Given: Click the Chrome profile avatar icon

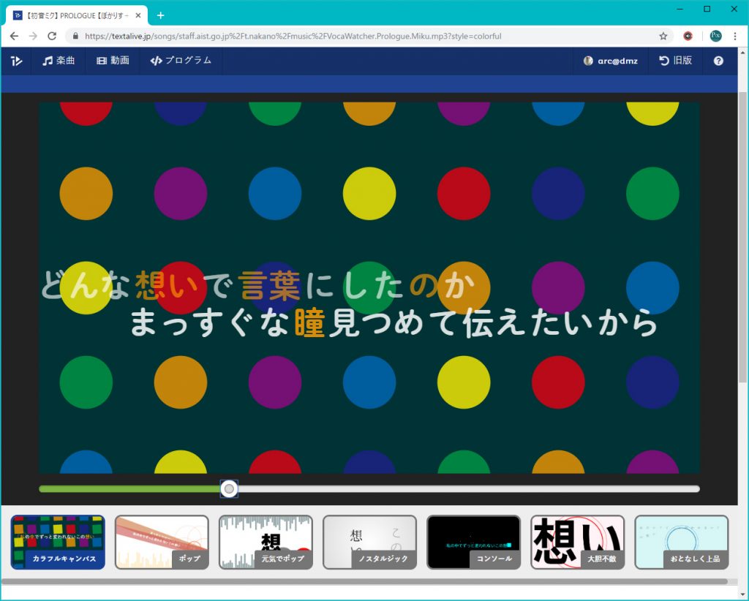Looking at the screenshot, I should point(715,36).
